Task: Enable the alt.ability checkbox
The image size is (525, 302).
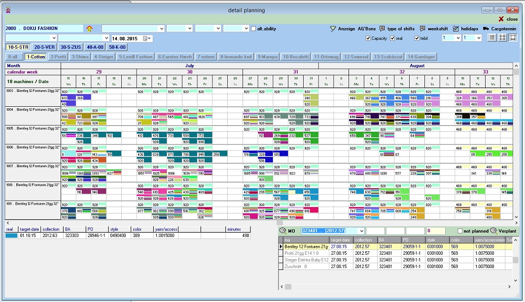Action: (x=253, y=29)
